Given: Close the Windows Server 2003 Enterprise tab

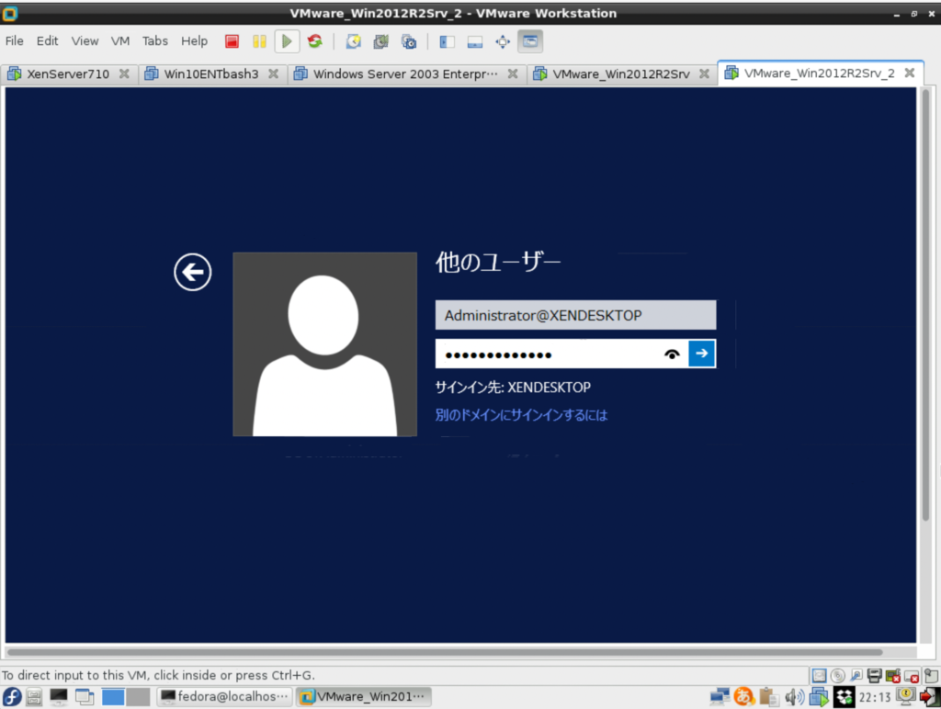Looking at the screenshot, I should 513,73.
